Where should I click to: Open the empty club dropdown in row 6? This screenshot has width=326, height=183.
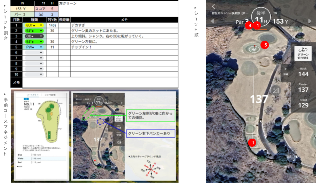(x=34, y=53)
